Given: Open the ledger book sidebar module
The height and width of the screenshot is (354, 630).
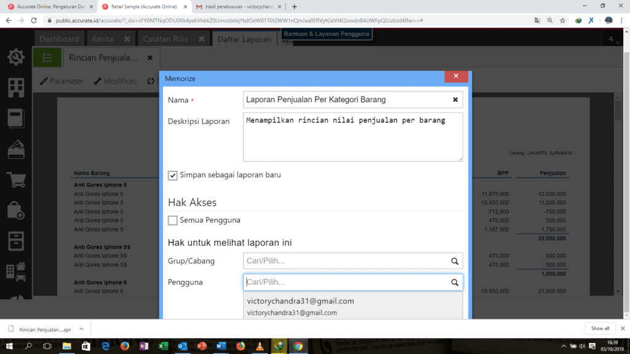Looking at the screenshot, I should [x=16, y=119].
